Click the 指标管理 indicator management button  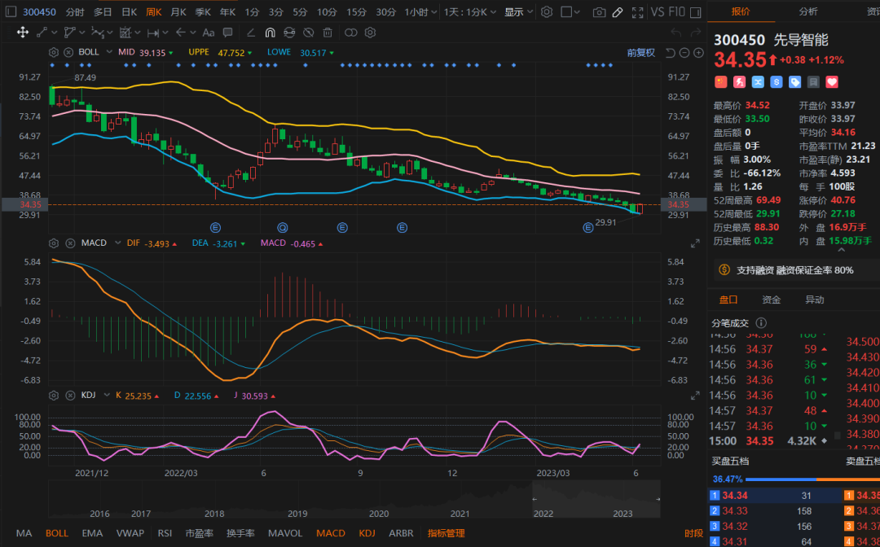tap(446, 533)
